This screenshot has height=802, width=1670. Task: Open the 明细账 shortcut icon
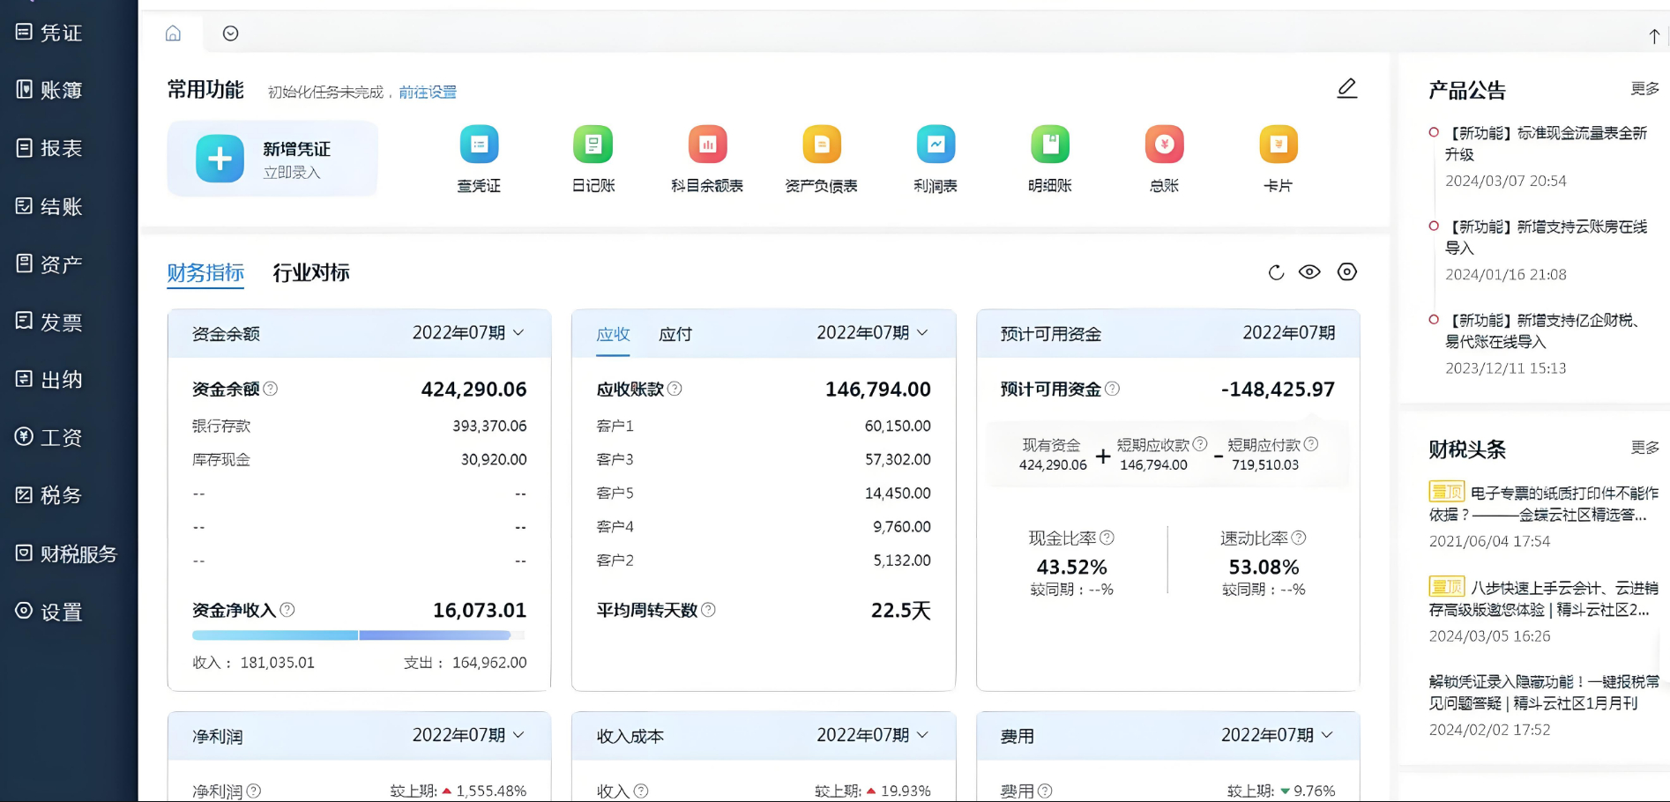[1050, 145]
